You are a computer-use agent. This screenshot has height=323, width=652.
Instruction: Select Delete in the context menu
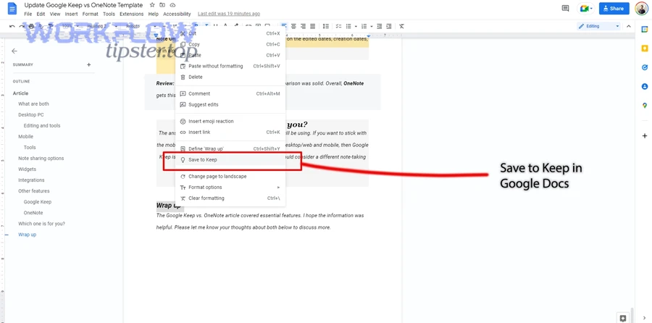tap(230, 77)
